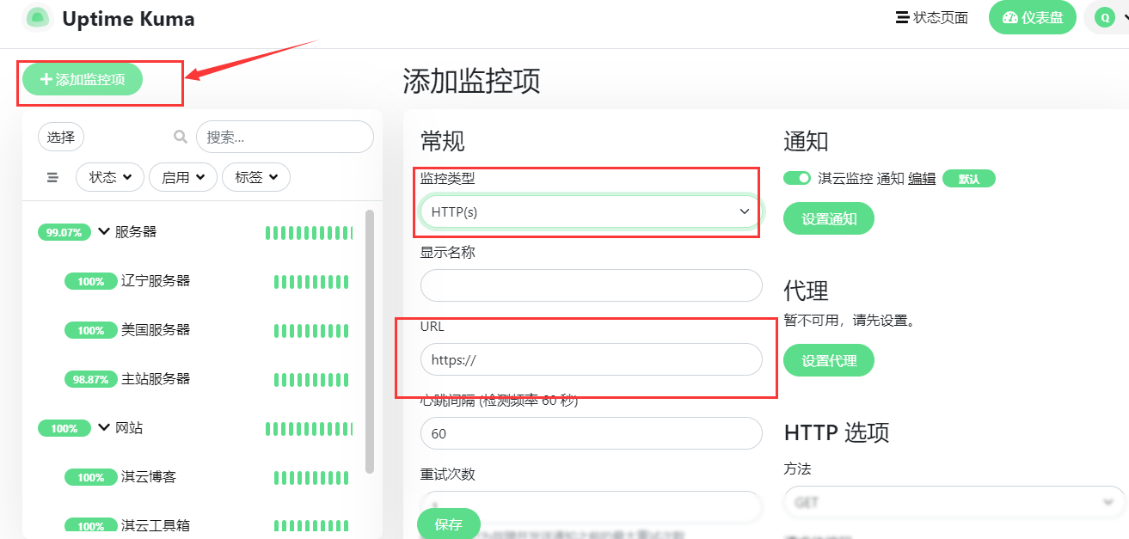This screenshot has height=539, width=1129.
Task: Click the 默认 default badge
Action: (969, 179)
